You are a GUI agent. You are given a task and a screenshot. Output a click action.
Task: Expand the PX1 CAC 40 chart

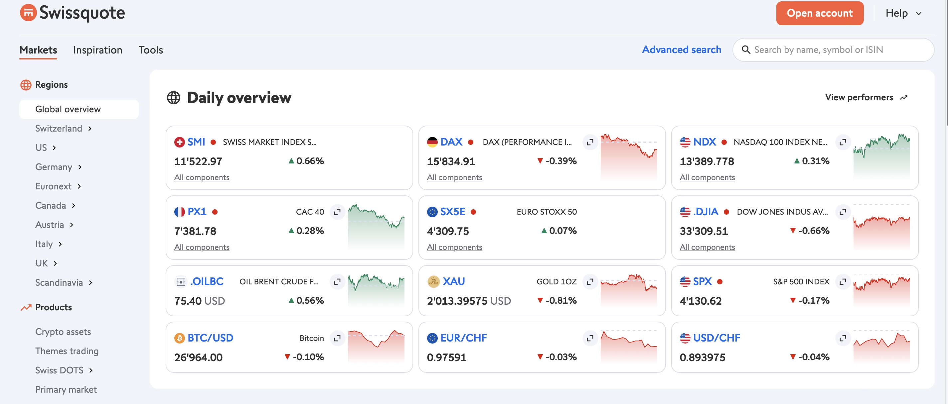337,212
